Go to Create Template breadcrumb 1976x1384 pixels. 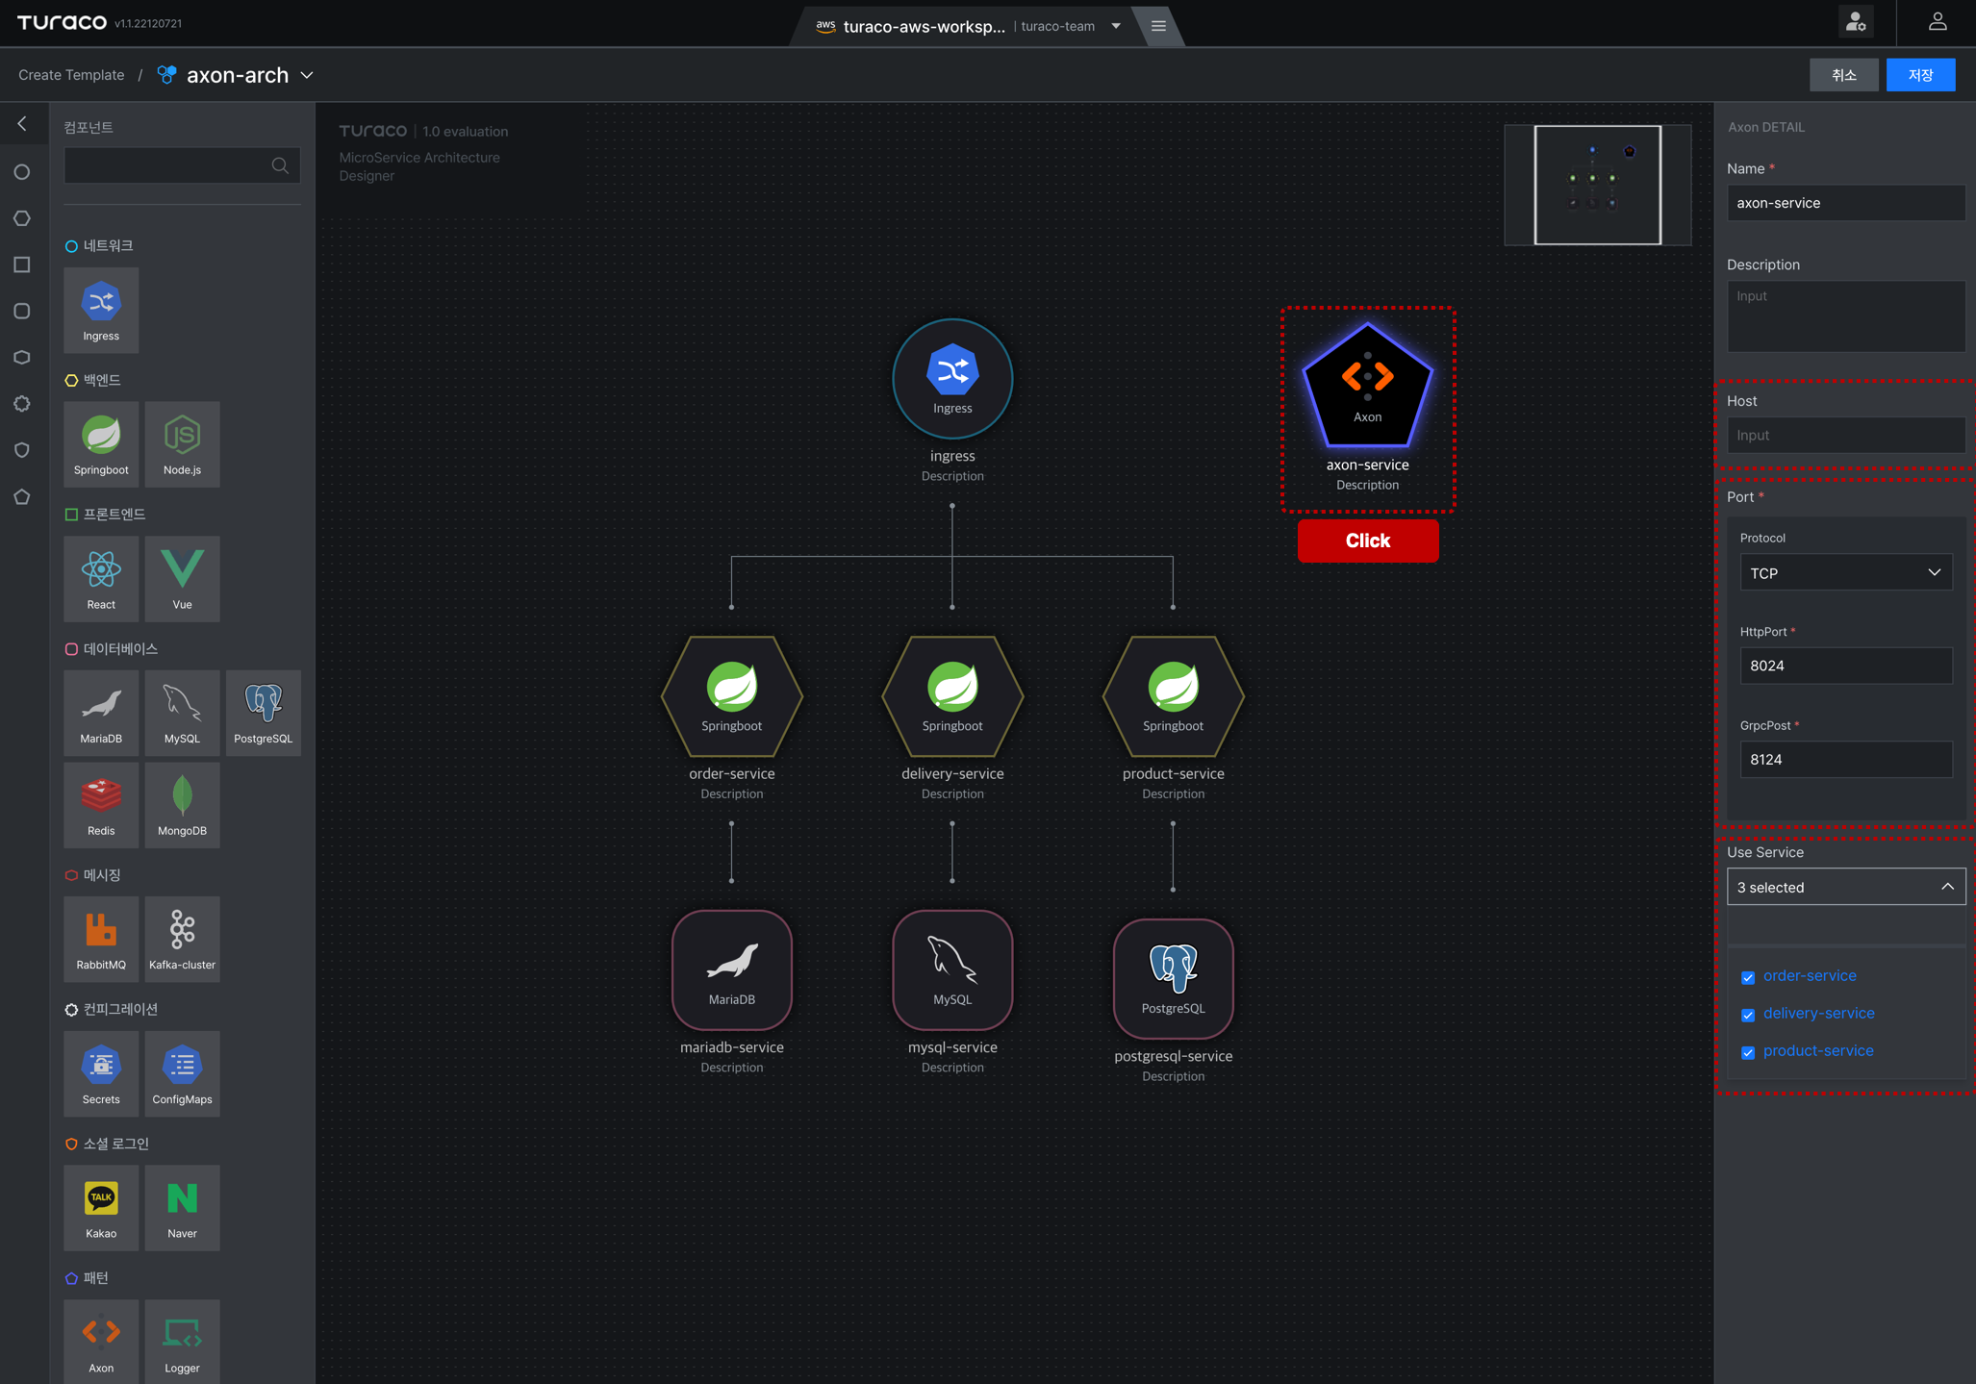click(x=71, y=75)
